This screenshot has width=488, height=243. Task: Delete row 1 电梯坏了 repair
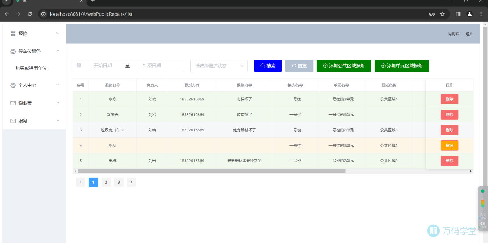[x=450, y=99]
